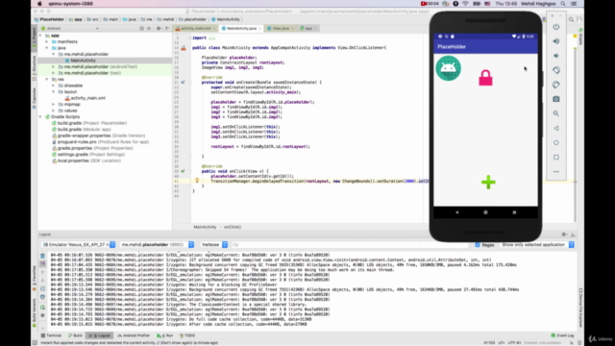Expand the values folder
This screenshot has height=346, width=615.
coord(54,111)
